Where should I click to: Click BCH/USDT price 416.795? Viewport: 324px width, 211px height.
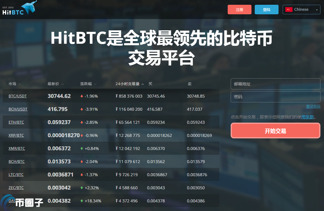point(58,109)
